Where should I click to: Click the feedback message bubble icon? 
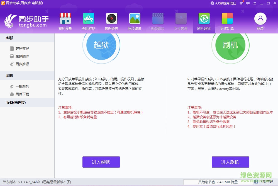coord(248,3)
